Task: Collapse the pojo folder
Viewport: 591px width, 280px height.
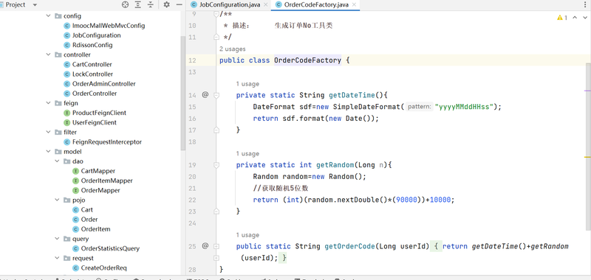Action: pyautogui.click(x=57, y=200)
